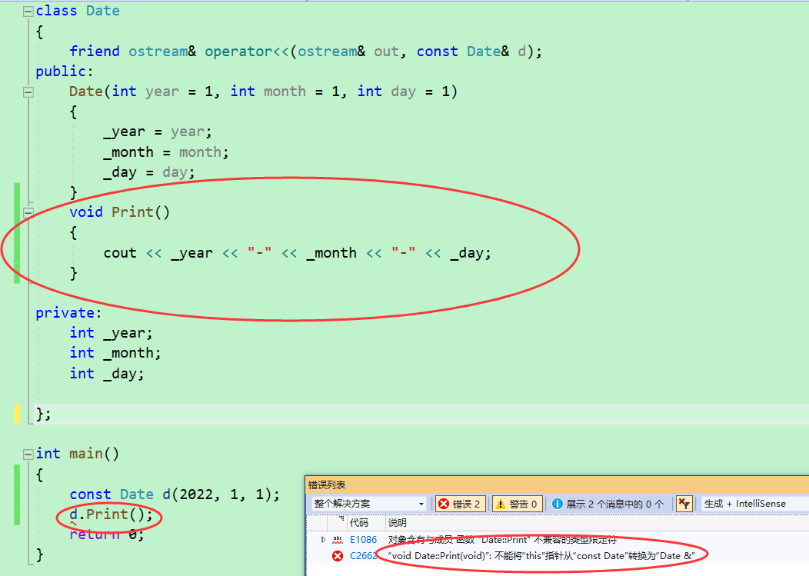Screen dimensions: 809x576
Task: Click the 错误列表 panel title
Action: tap(327, 486)
